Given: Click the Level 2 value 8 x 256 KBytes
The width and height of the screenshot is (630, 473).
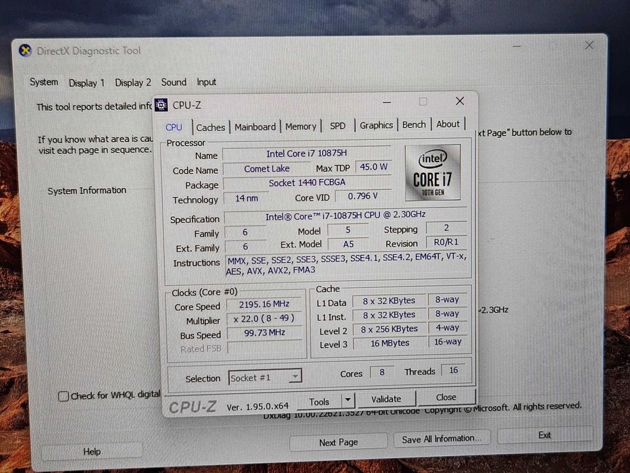Looking at the screenshot, I should pos(389,329).
